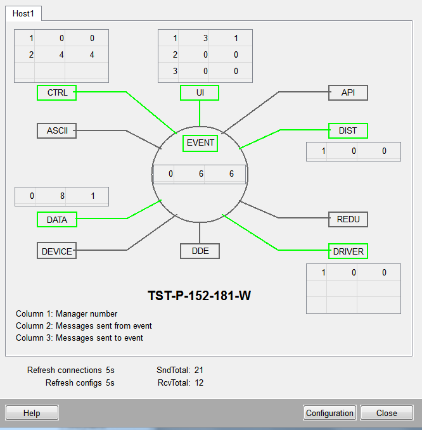Select the DRIVER manager node
The image size is (422, 430).
pos(348,251)
